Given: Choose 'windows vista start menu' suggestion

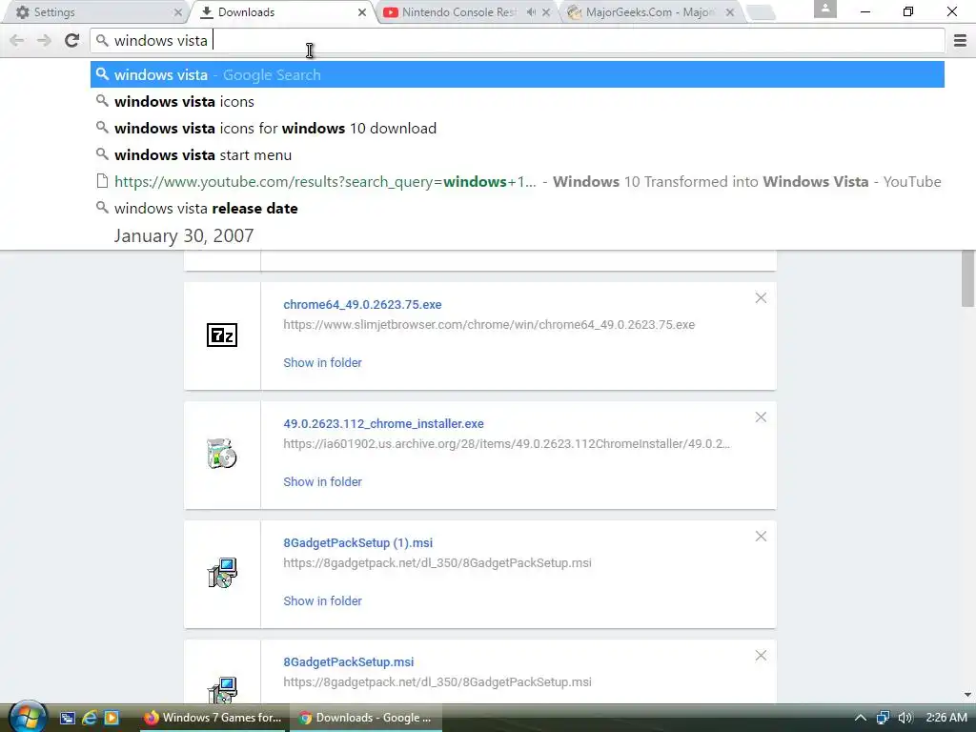Looking at the screenshot, I should pyautogui.click(x=518, y=155).
